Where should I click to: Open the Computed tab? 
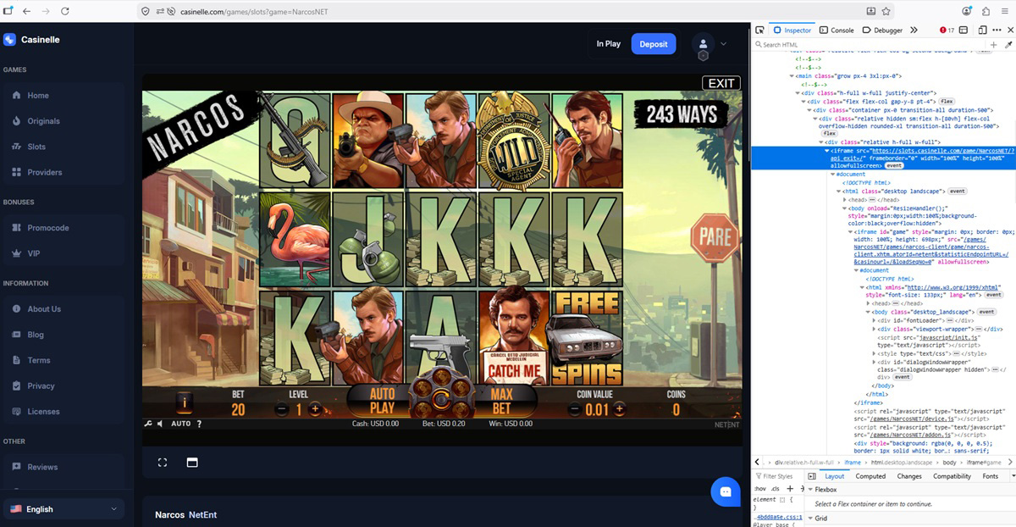click(870, 476)
